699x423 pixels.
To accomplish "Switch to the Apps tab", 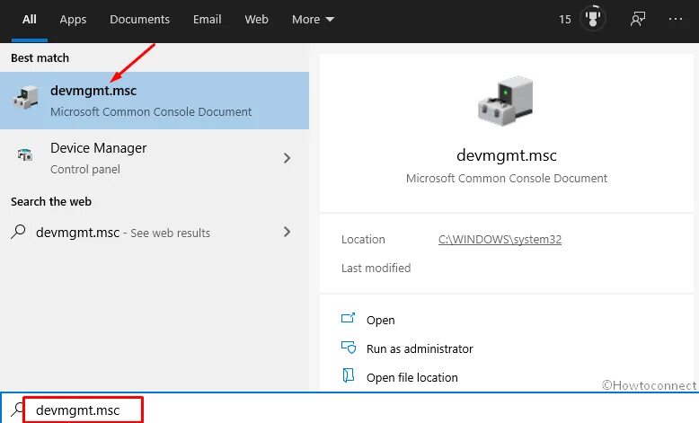I will point(73,20).
